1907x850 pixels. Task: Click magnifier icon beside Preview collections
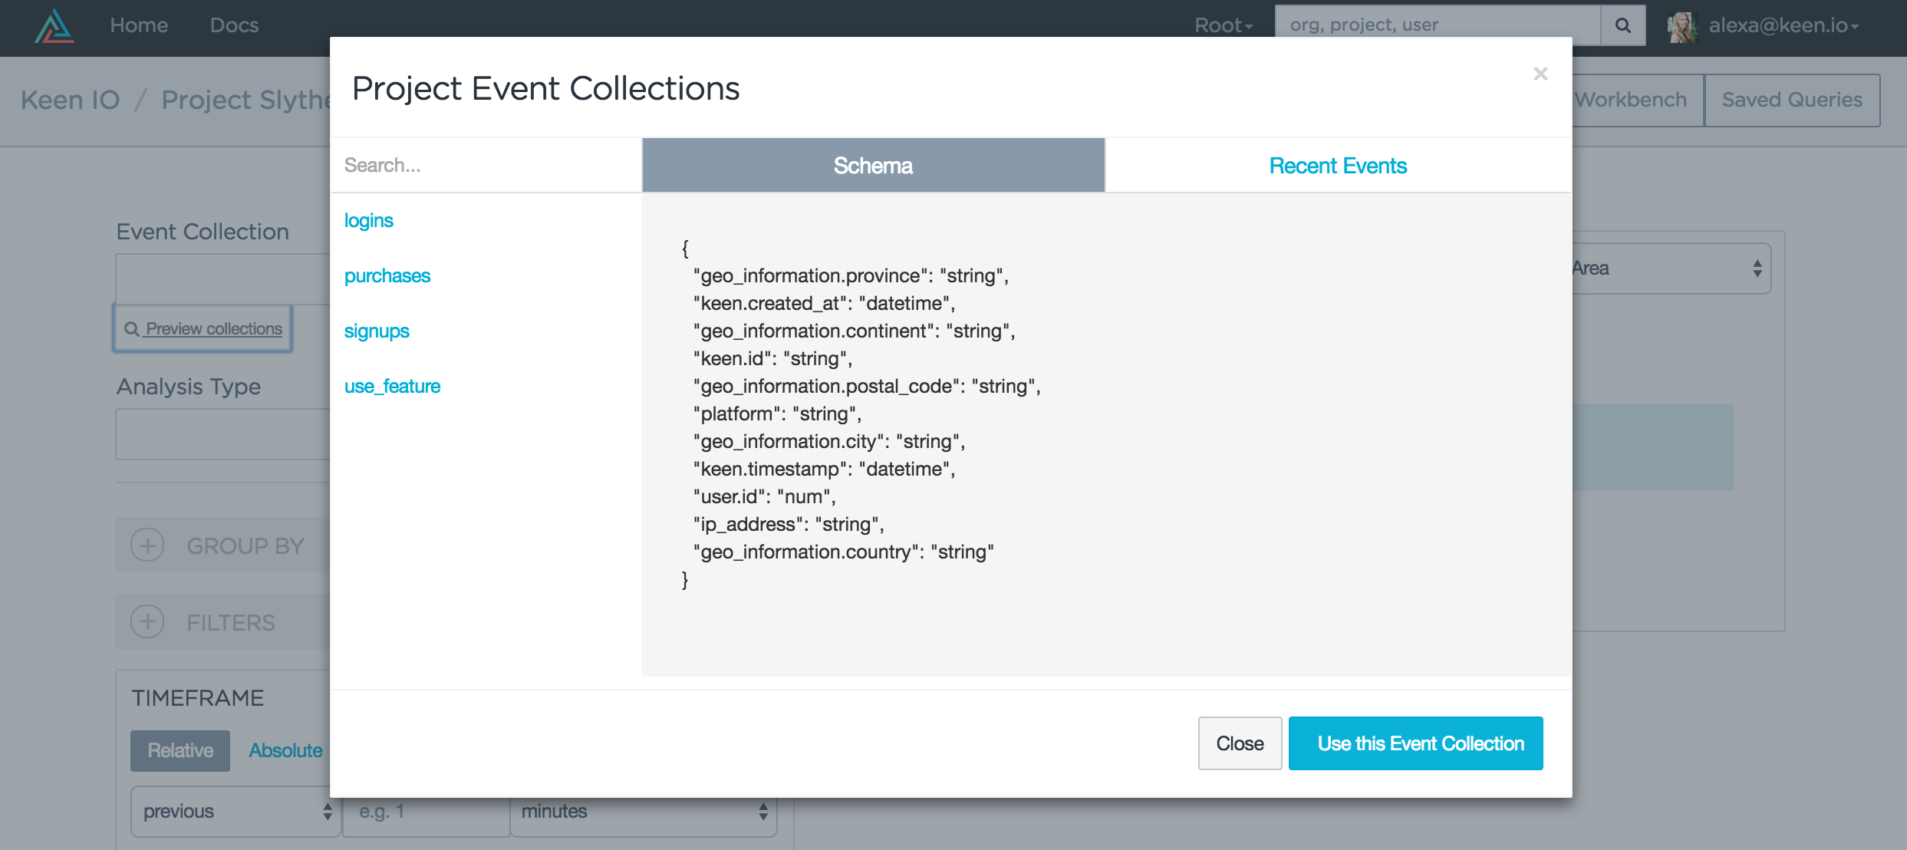click(132, 329)
